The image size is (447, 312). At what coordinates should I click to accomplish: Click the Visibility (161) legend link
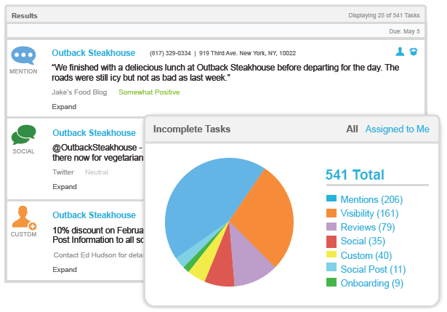[369, 213]
